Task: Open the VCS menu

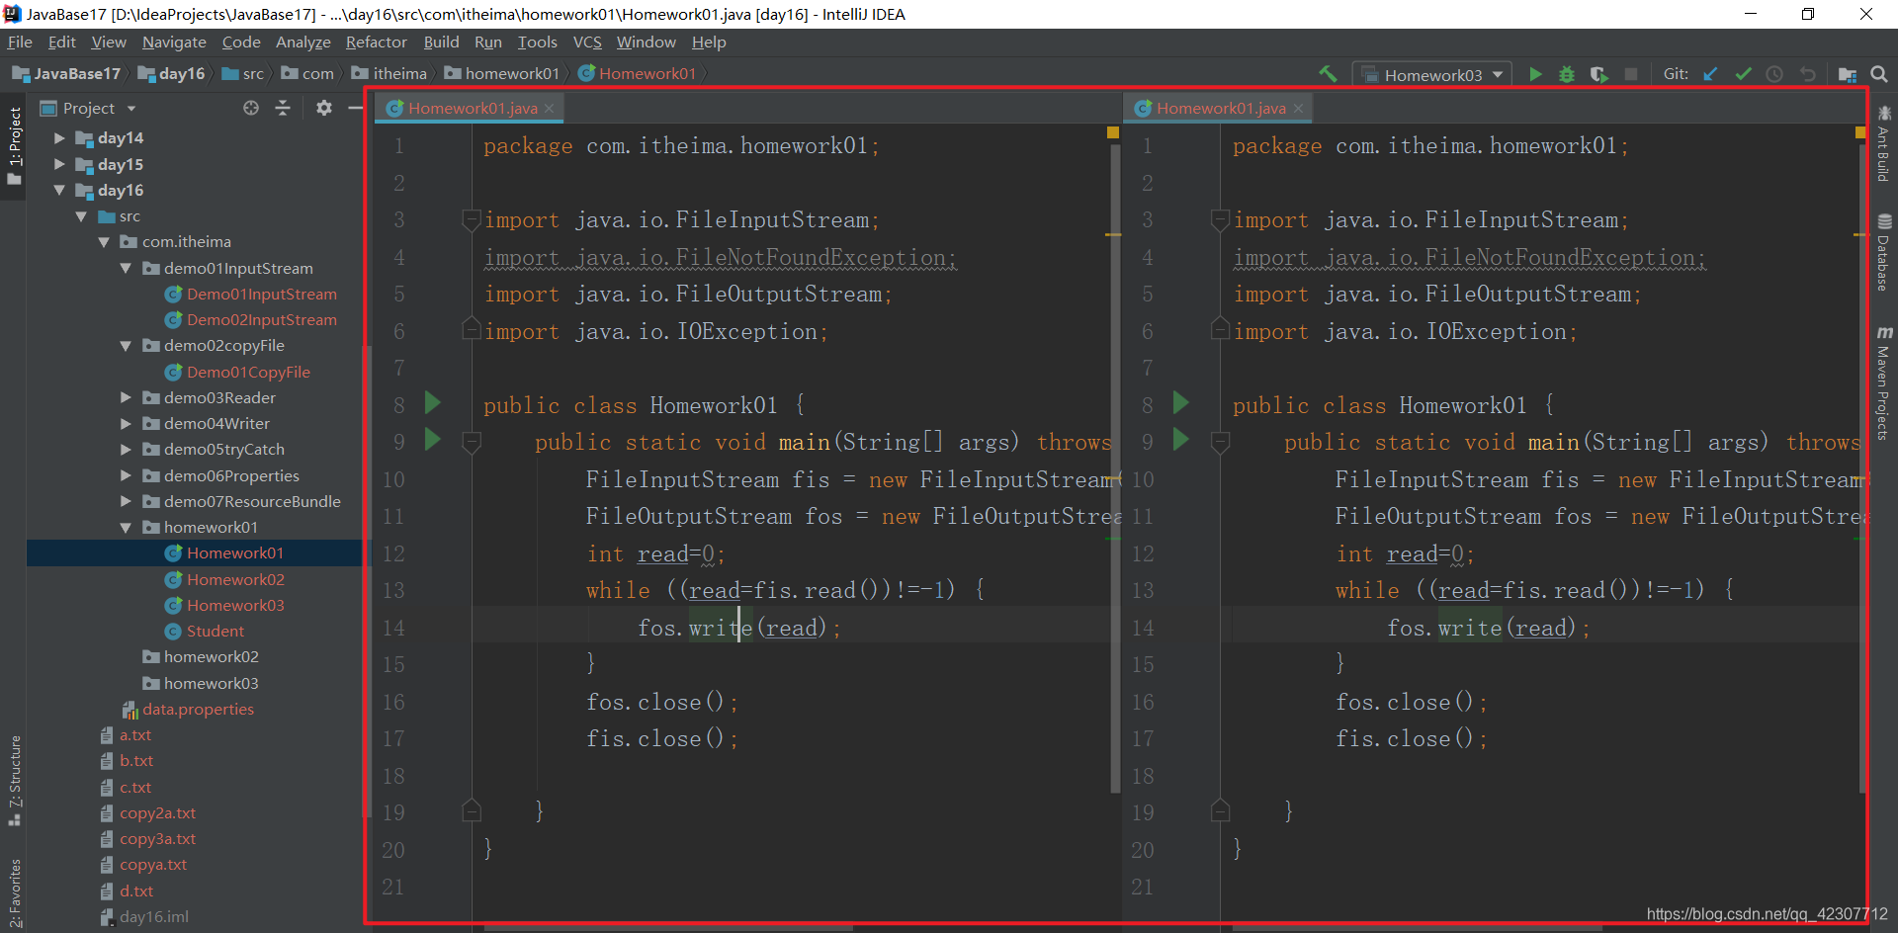Action: 587,42
